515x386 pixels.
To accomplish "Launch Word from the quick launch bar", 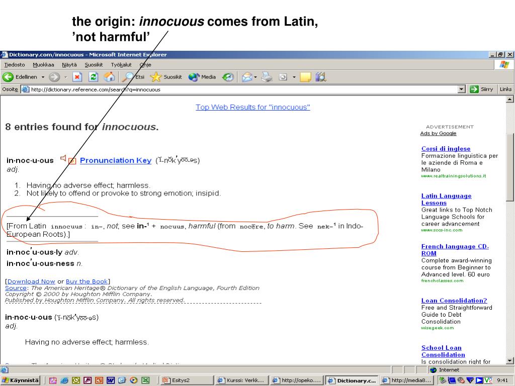I will [x=110, y=380].
